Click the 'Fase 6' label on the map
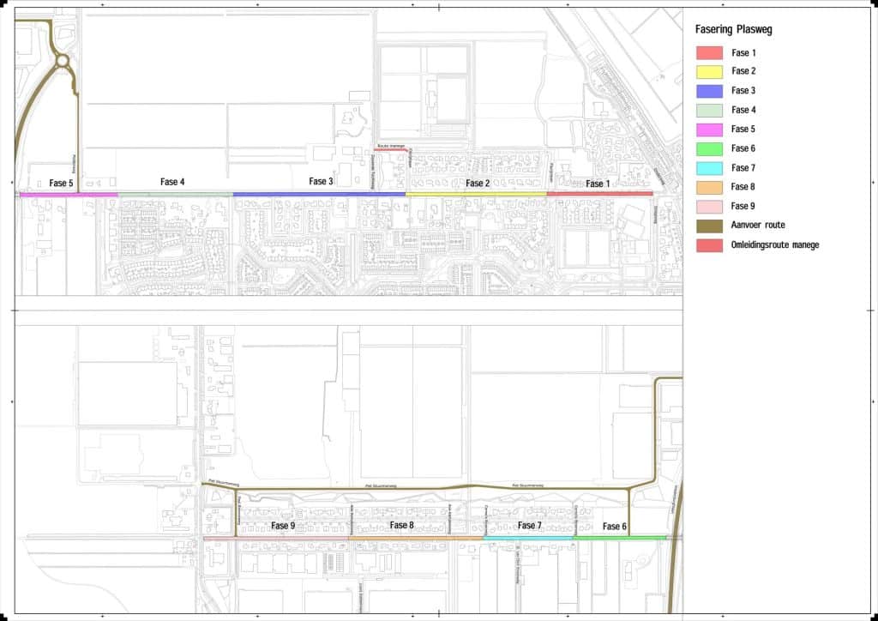 615,527
